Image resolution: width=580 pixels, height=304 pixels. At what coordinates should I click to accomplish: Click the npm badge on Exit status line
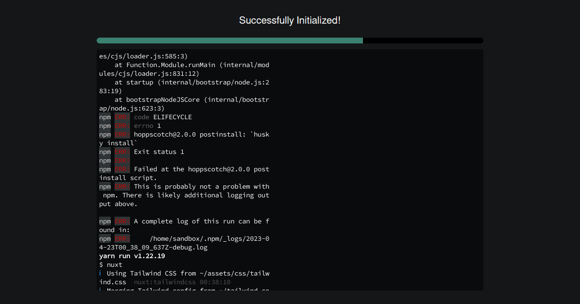[105, 152]
